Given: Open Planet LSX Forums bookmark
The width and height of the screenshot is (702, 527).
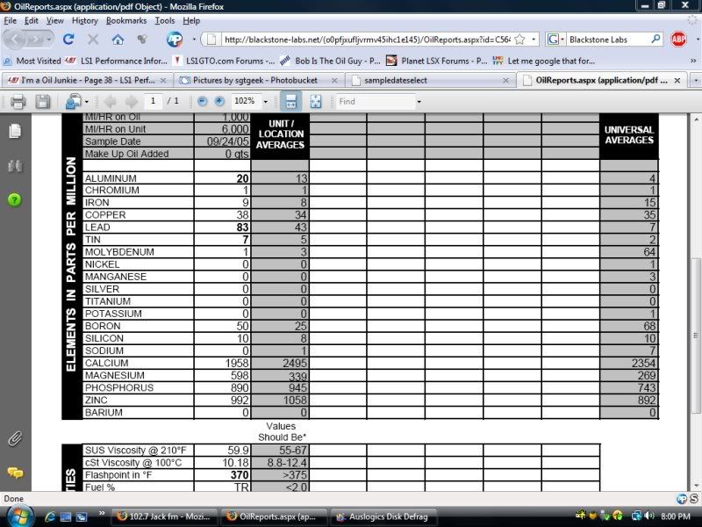Looking at the screenshot, I should [436, 61].
